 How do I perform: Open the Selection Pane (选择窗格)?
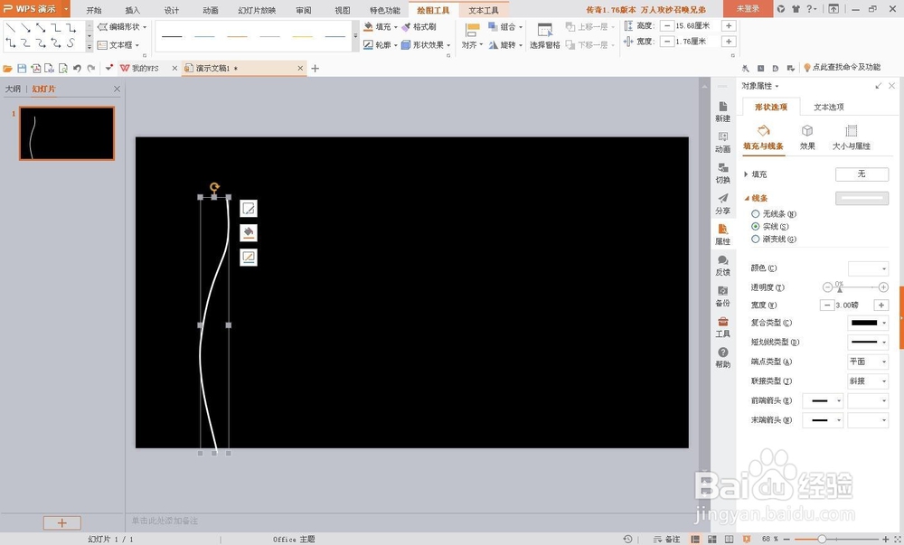click(545, 36)
